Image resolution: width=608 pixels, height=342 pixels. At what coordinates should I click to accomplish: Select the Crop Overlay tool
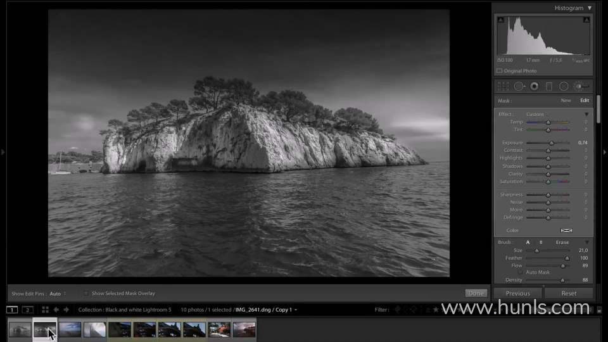coord(503,87)
